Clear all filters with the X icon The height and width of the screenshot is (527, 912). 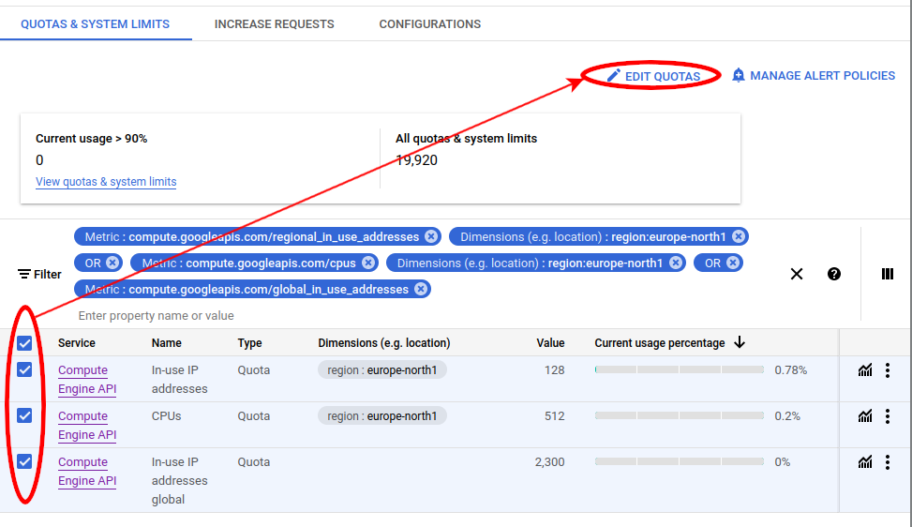[797, 274]
